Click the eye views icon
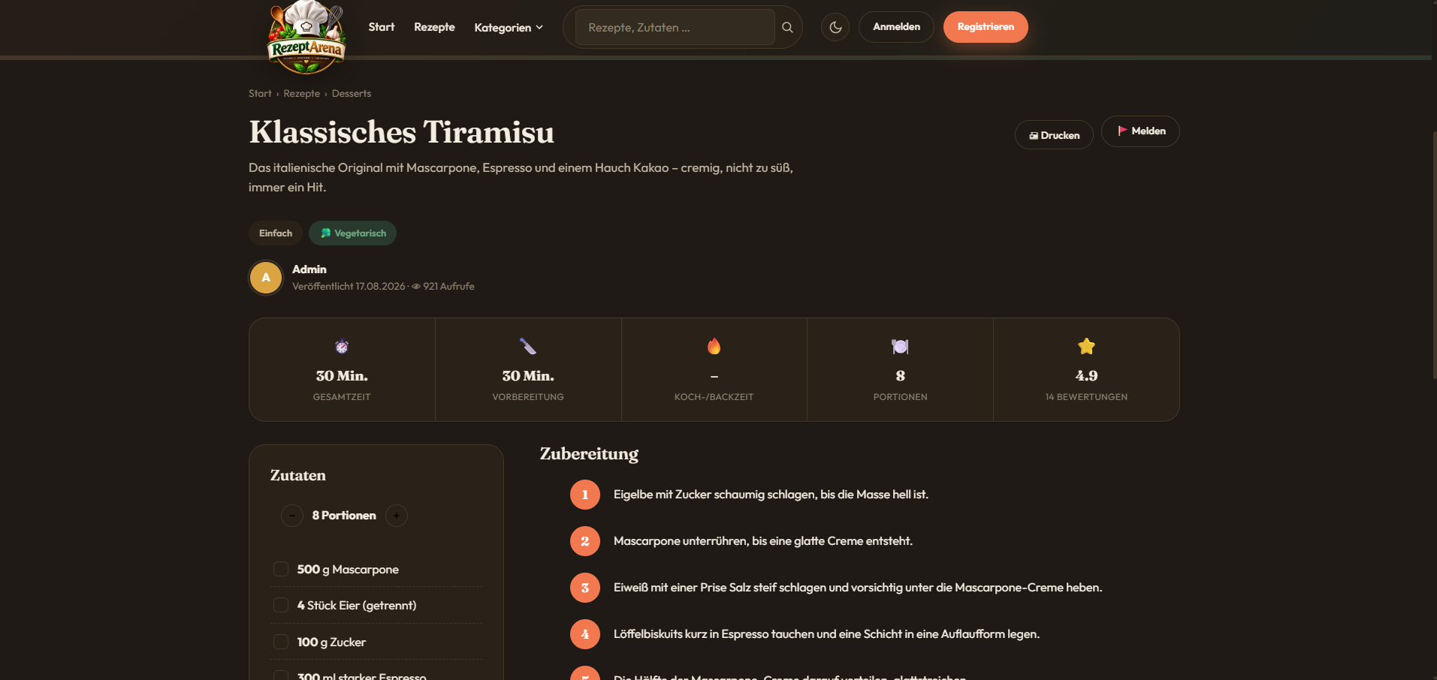This screenshot has width=1437, height=680. click(416, 287)
